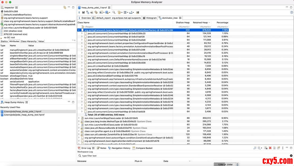This screenshot has height=166, width=294.
Task: Select the Class Hierarchy tab in Inspector
Action: 29,41
